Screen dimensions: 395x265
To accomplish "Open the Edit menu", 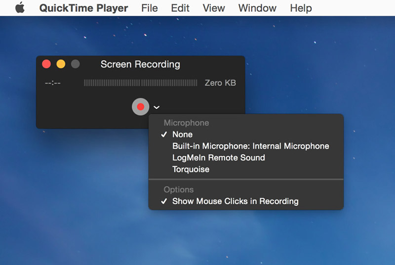I will [x=180, y=8].
